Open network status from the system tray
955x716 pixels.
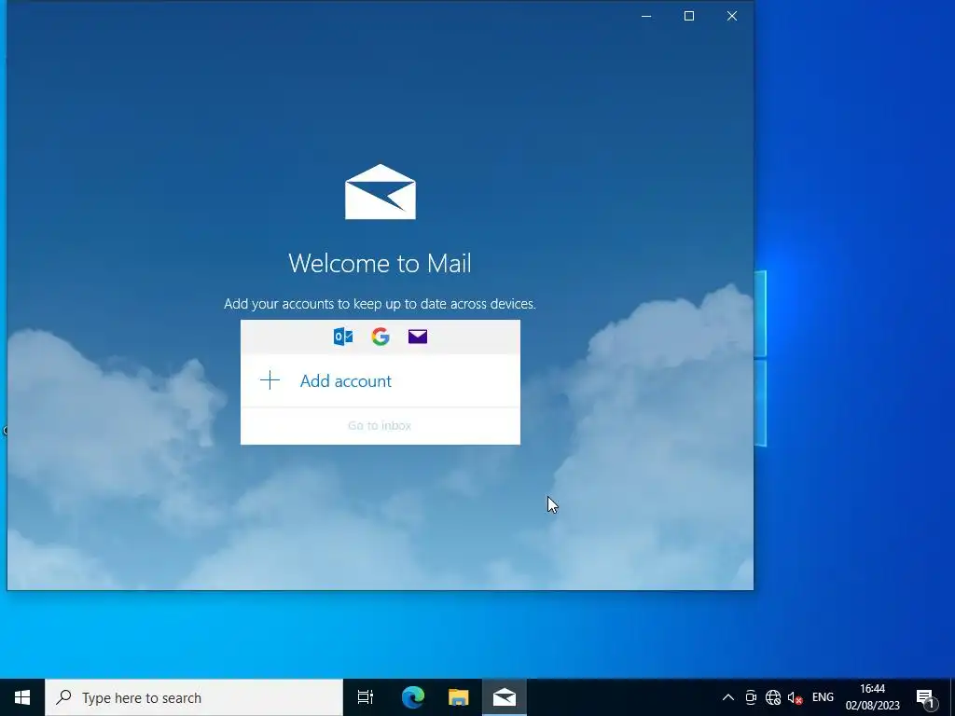(x=773, y=697)
